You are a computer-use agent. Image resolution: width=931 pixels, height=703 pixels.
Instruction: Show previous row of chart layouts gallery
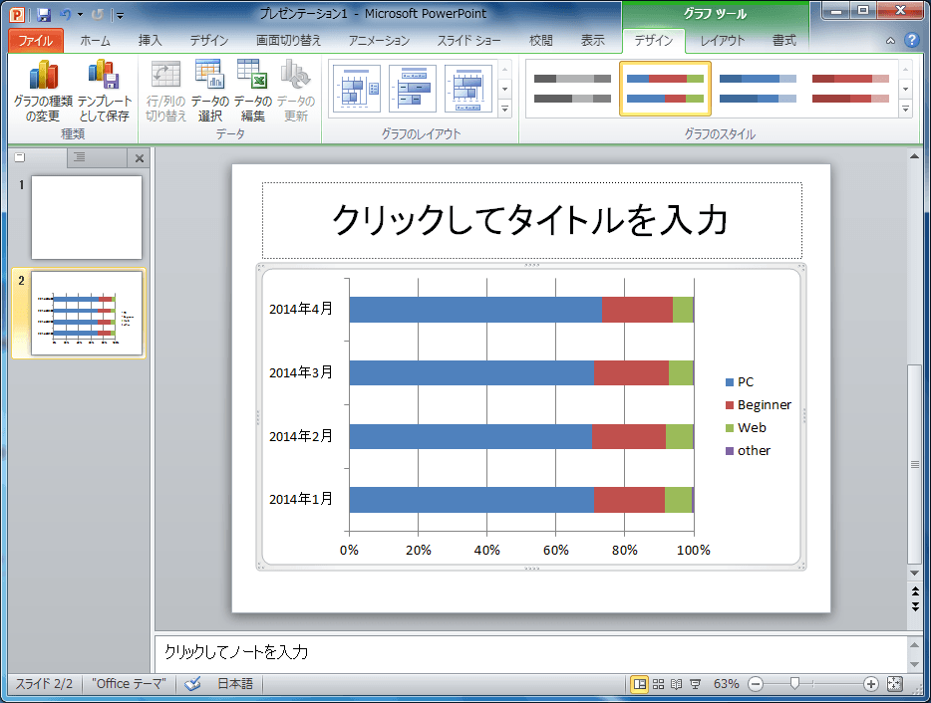click(504, 70)
